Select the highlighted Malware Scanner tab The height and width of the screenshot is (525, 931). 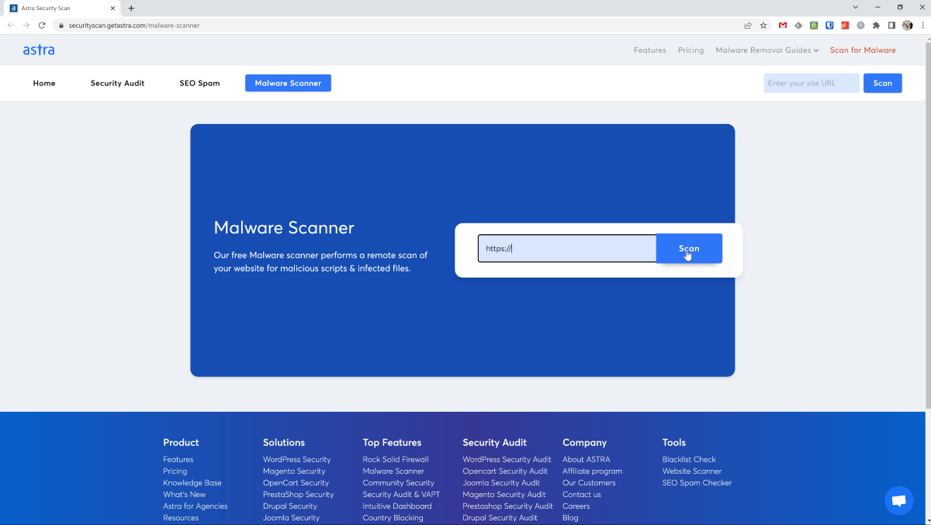[x=288, y=83]
